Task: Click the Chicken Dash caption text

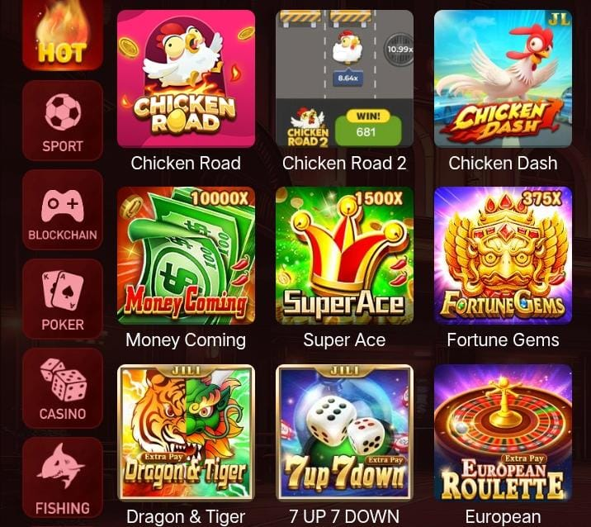Action: click(x=503, y=164)
